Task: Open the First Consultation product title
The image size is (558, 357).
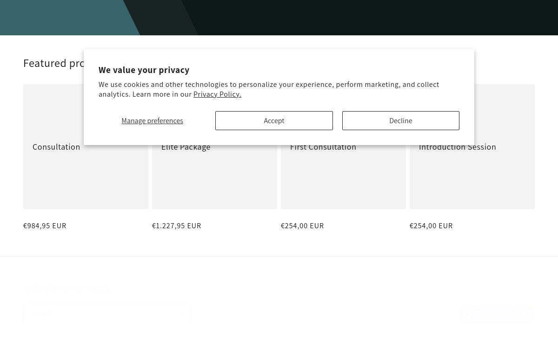Action: tap(323, 147)
